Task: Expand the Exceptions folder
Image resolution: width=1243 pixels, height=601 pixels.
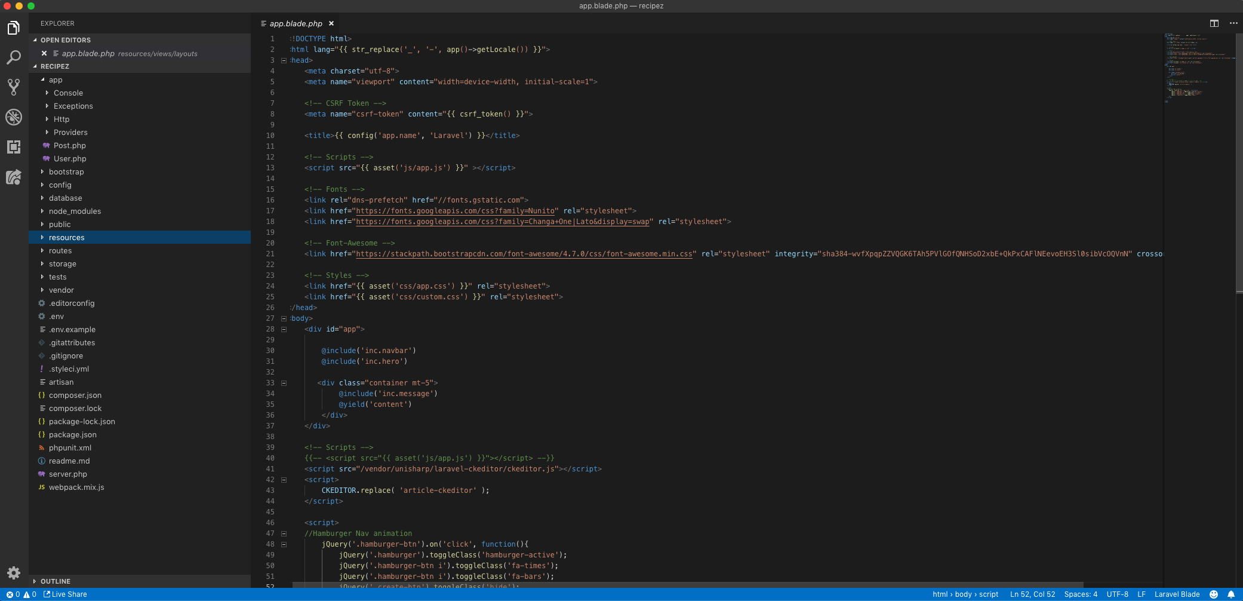Action: tap(140, 106)
